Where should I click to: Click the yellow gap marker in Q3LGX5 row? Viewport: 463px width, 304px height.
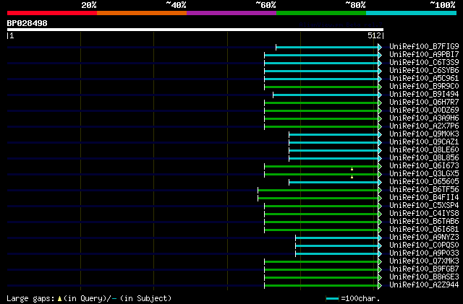(352, 177)
